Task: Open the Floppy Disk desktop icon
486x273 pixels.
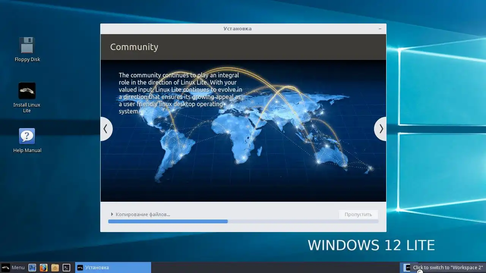Action: point(27,49)
